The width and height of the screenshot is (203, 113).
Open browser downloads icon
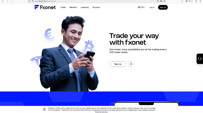pos(182,1)
